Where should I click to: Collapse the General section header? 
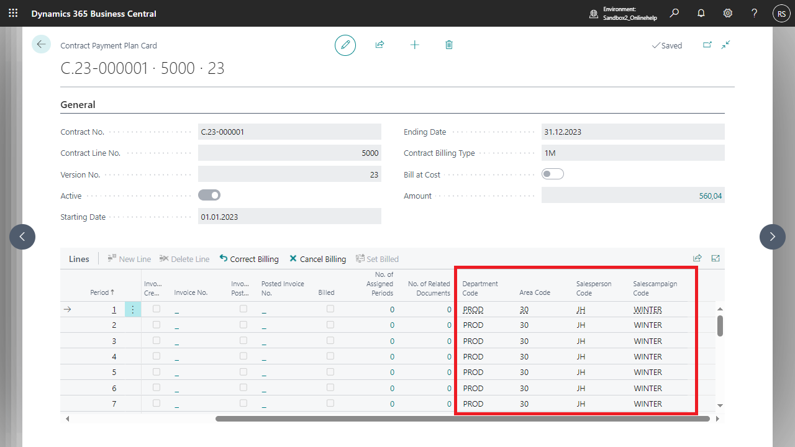point(78,105)
